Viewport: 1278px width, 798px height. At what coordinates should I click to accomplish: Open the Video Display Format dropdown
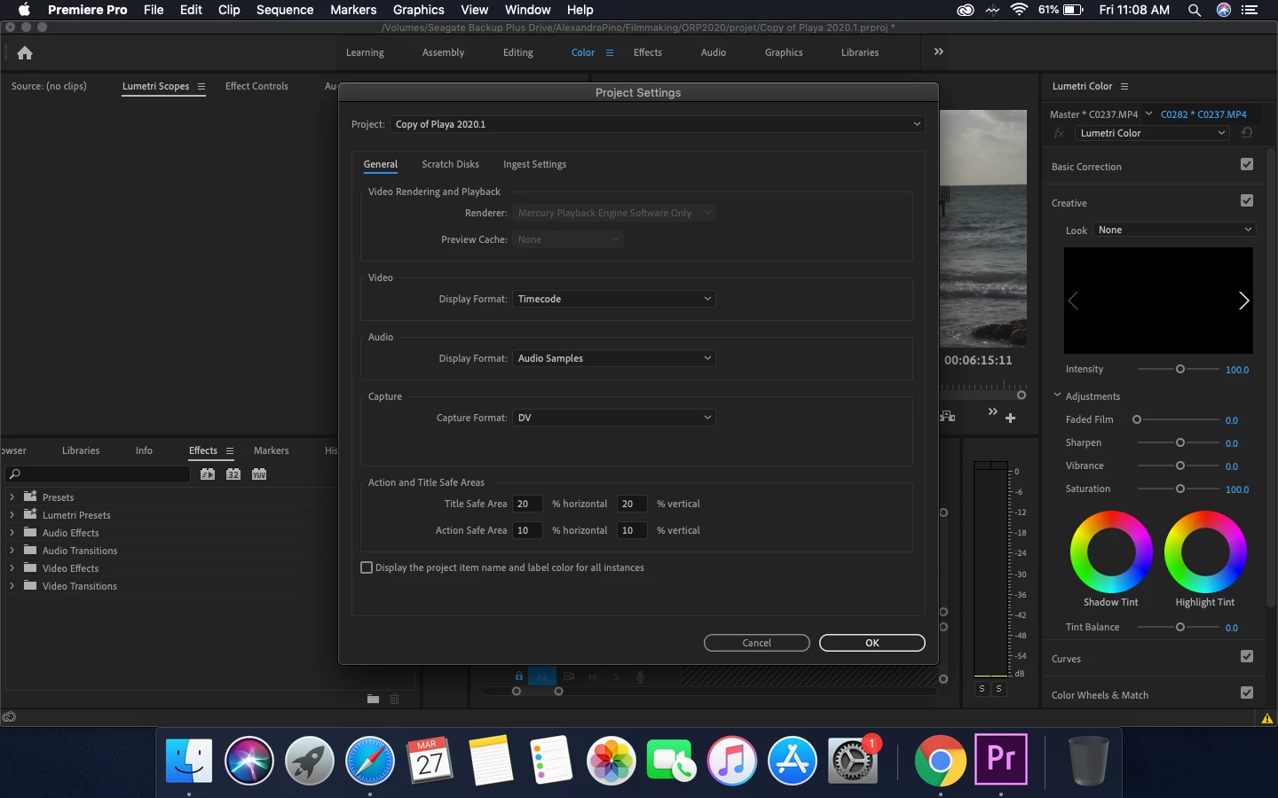click(614, 300)
